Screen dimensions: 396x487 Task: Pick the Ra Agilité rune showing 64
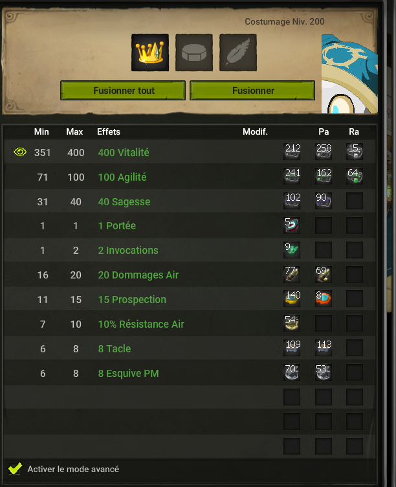click(355, 176)
